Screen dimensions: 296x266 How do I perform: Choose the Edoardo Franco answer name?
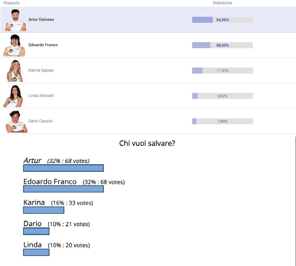click(x=43, y=45)
